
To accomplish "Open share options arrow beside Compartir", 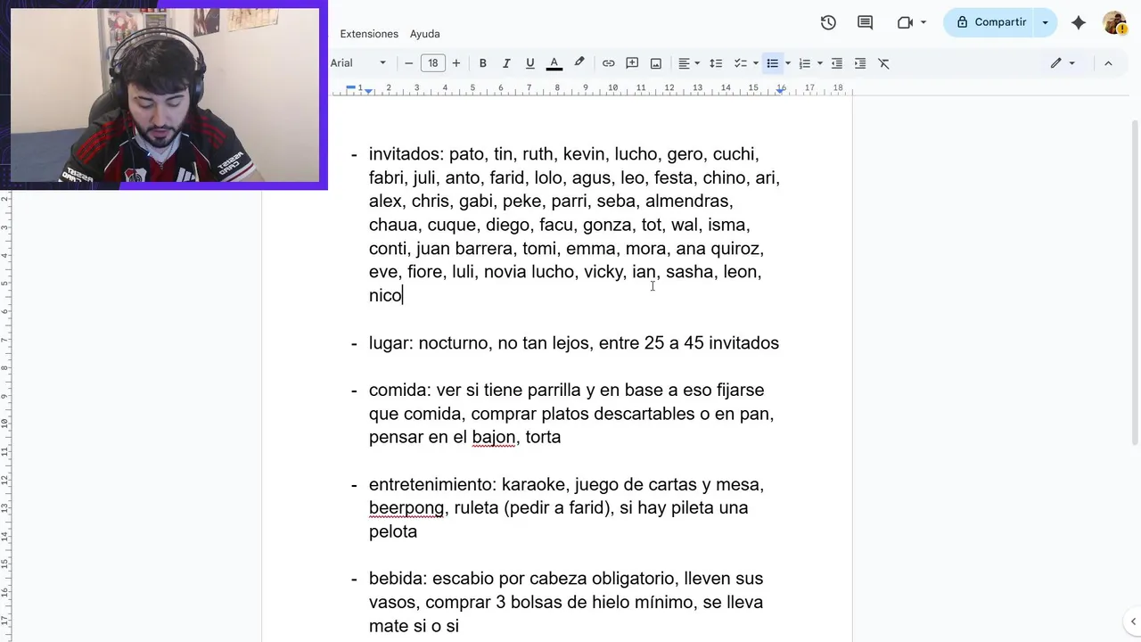I will click(x=1046, y=22).
